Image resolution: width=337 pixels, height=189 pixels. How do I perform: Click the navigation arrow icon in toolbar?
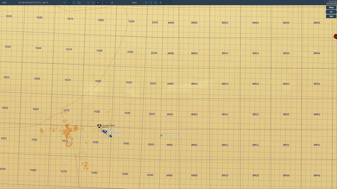coord(65,3)
